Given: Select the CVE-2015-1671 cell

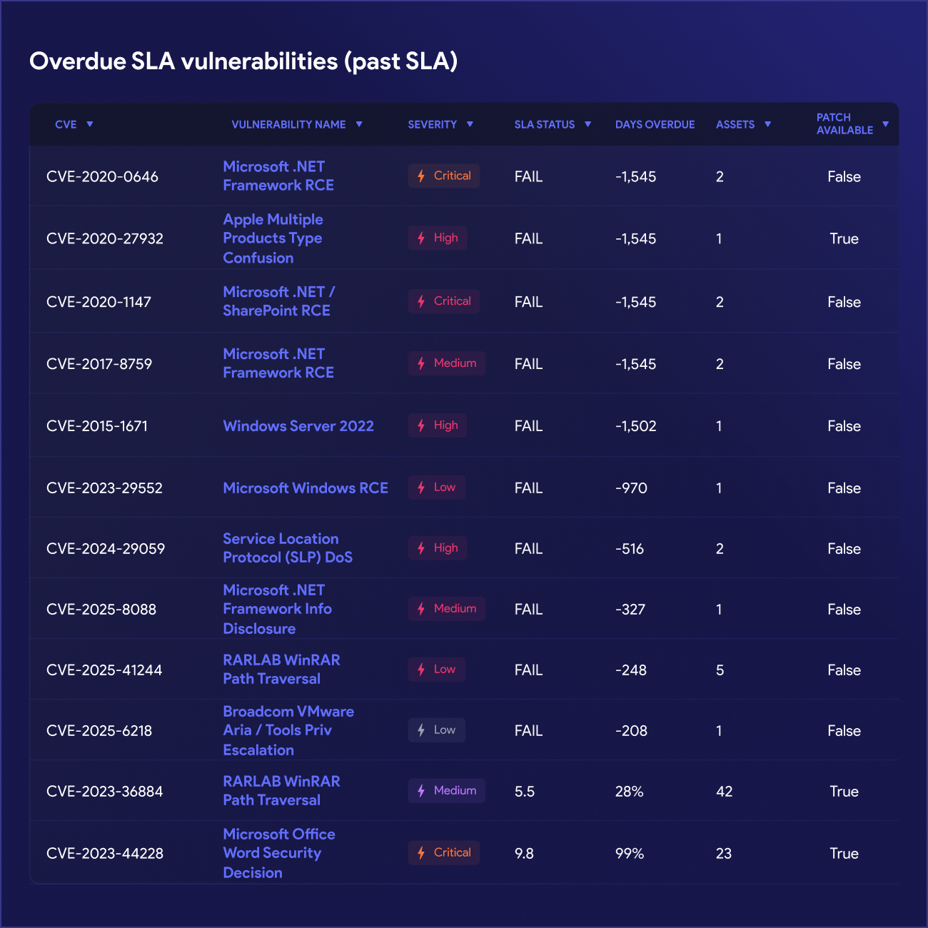Looking at the screenshot, I should (97, 426).
